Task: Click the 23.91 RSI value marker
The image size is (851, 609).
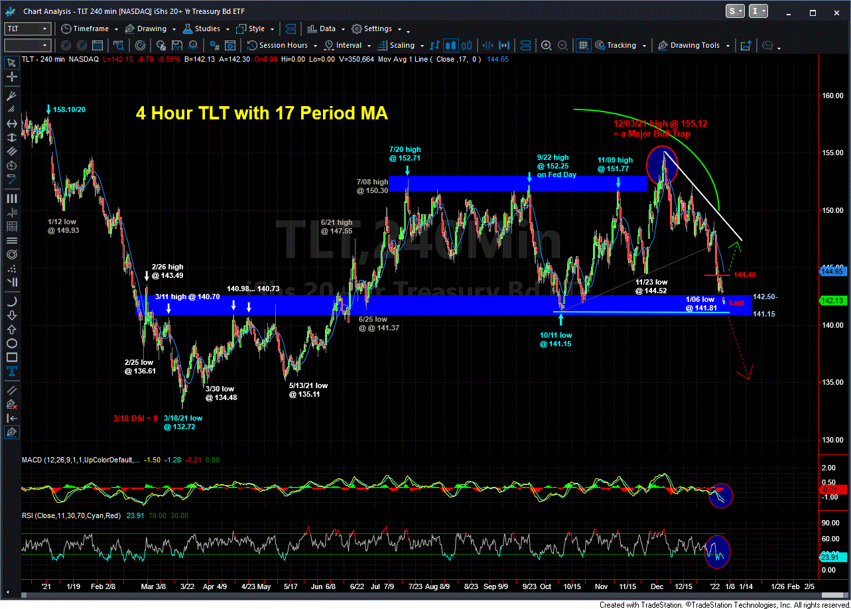Action: [834, 559]
